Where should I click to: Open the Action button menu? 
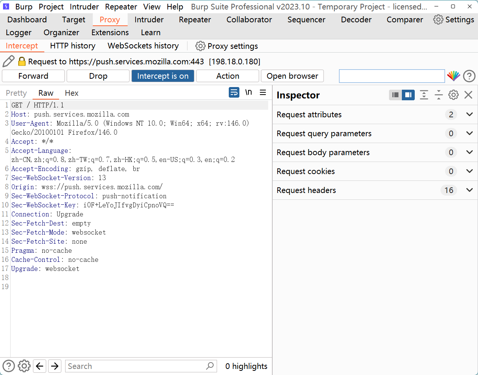(228, 76)
